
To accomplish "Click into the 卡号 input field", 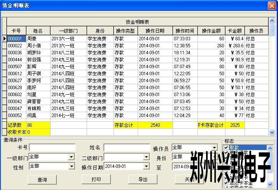I will [46, 148].
